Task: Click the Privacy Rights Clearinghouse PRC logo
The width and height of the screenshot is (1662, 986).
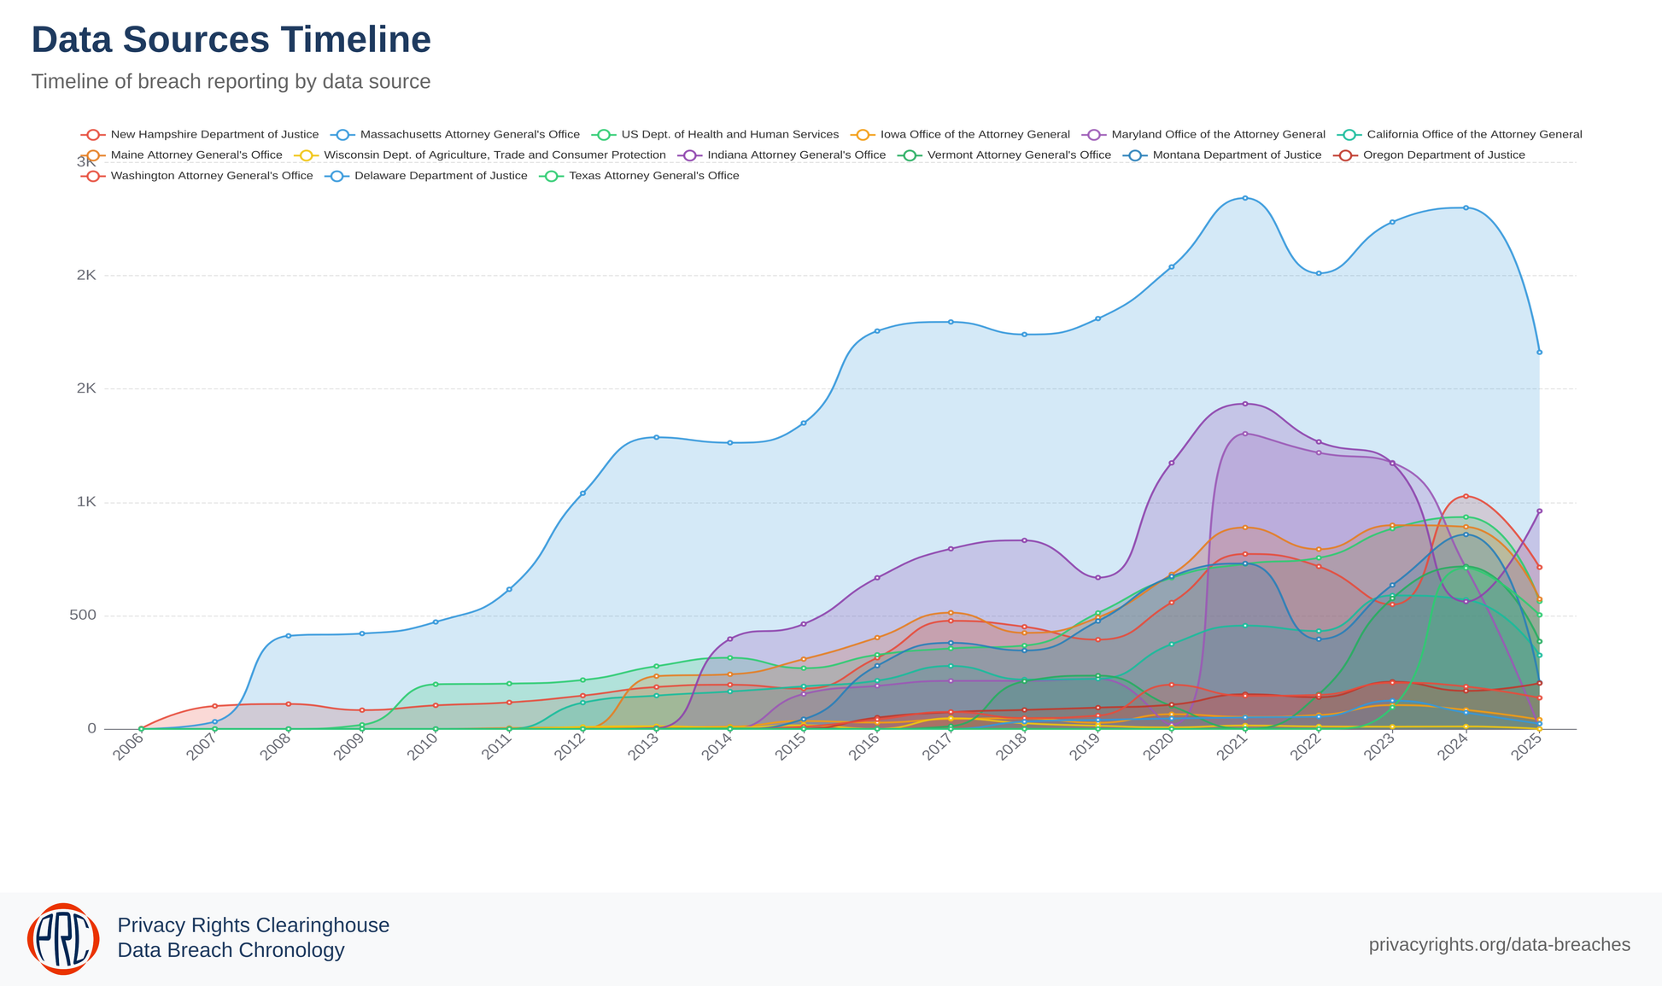Action: tap(63, 938)
